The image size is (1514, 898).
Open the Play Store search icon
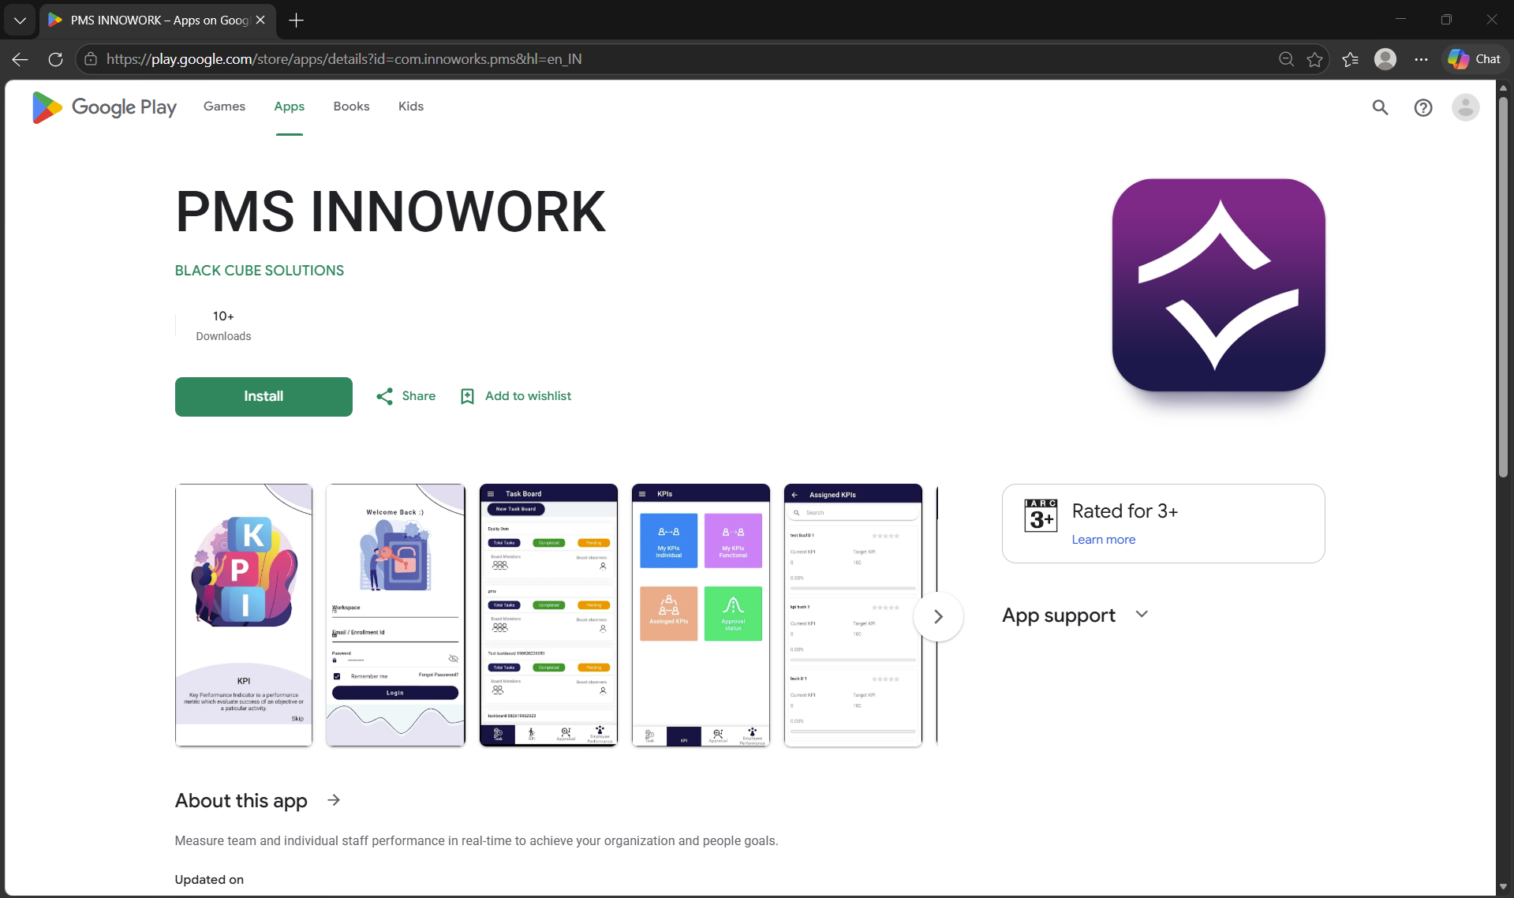1380,107
